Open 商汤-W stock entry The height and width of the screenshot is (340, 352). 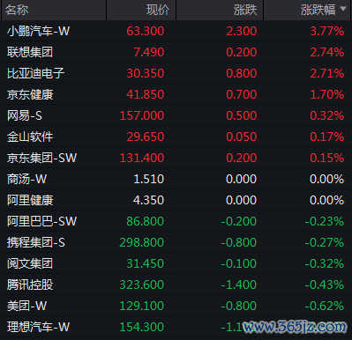point(176,179)
